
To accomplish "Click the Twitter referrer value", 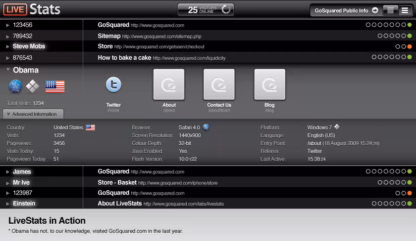I will (314, 151).
